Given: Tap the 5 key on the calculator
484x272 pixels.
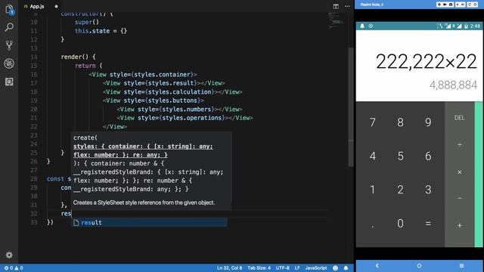Looking at the screenshot, I should click(x=400, y=156).
